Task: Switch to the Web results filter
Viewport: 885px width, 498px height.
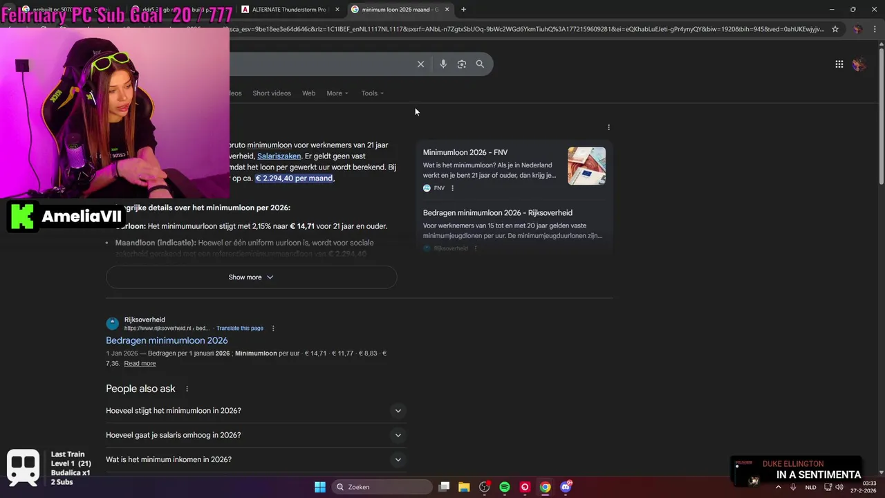Action: (x=308, y=93)
